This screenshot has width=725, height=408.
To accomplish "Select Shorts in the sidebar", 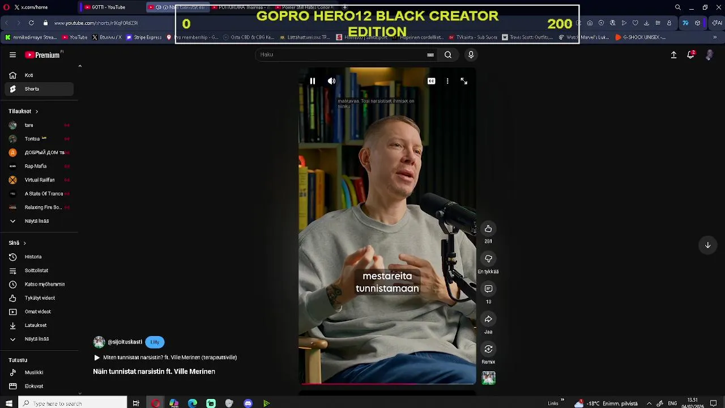I will [39, 89].
